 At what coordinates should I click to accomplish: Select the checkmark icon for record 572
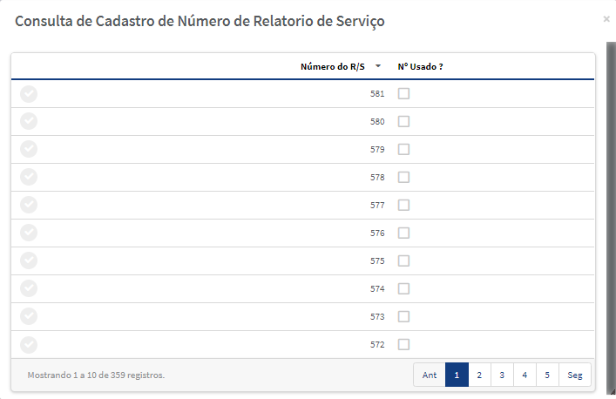(29, 345)
